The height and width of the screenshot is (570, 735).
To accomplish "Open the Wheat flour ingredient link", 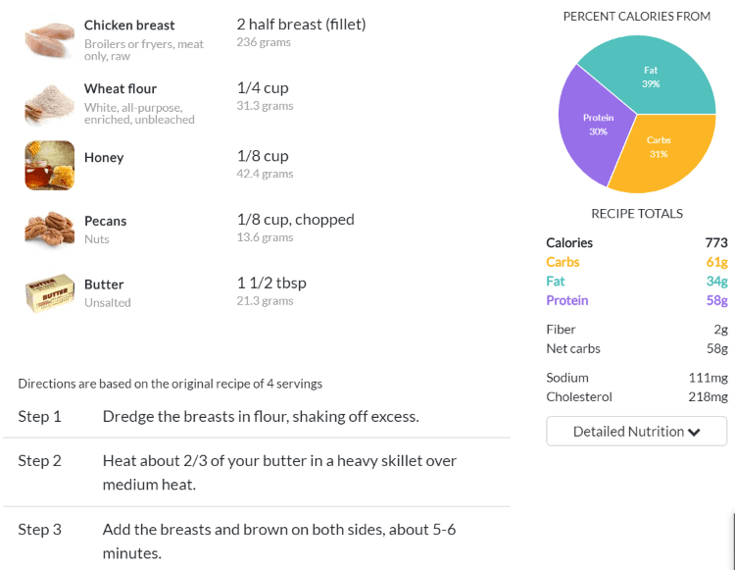I will (x=121, y=88).
